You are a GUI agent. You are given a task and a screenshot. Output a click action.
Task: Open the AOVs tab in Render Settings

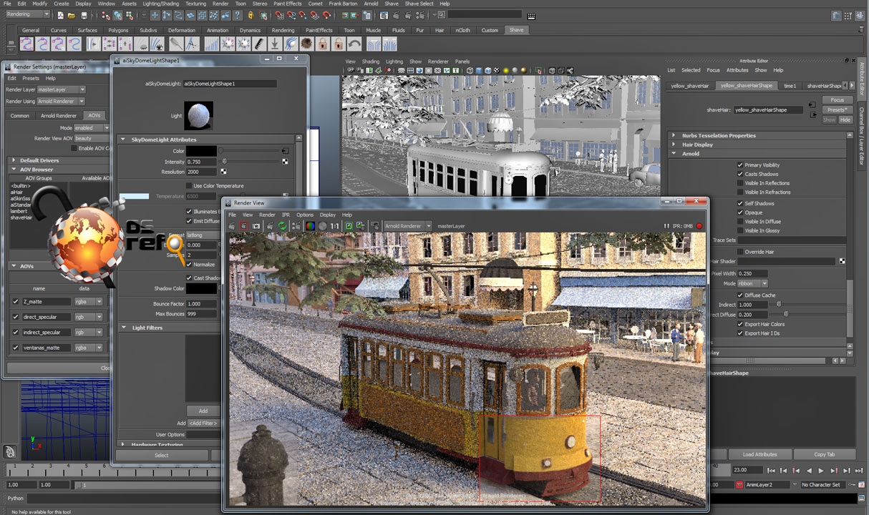[x=94, y=115]
